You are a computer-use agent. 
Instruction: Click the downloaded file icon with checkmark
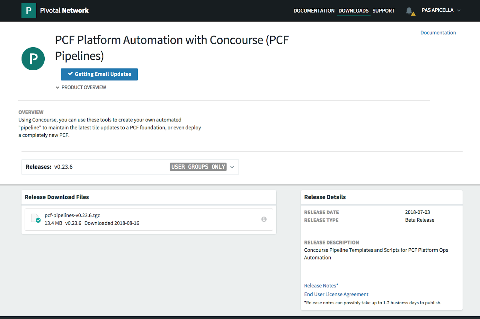(36, 218)
